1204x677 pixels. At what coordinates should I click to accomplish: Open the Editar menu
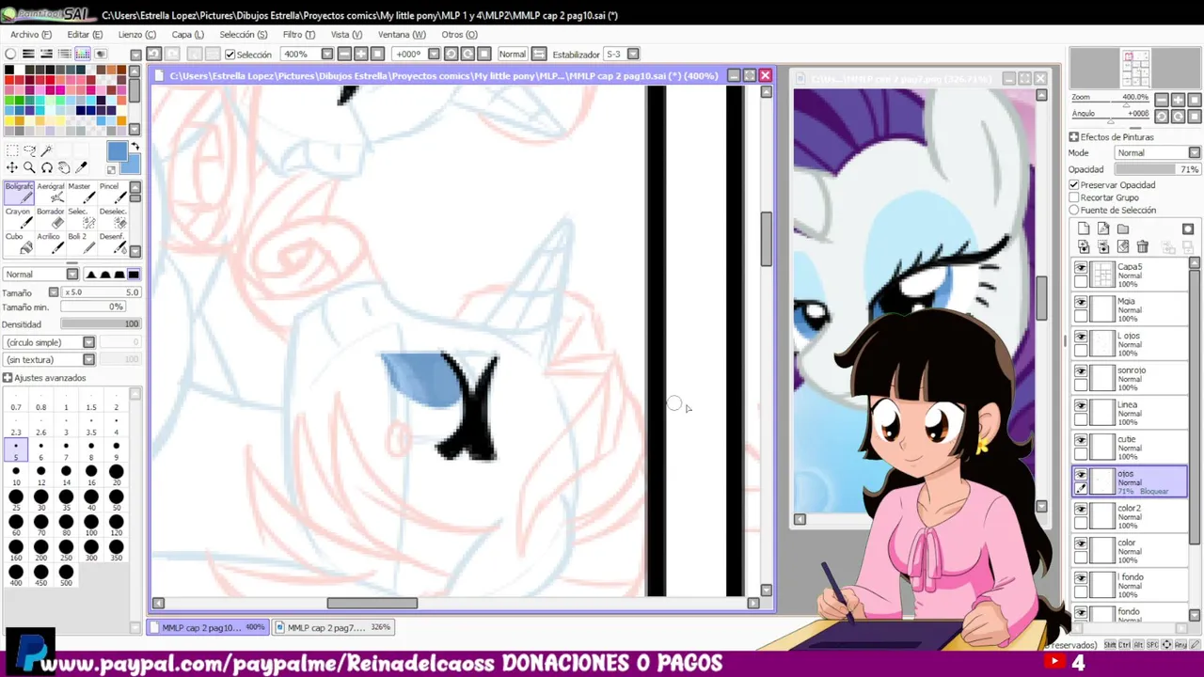[85, 35]
